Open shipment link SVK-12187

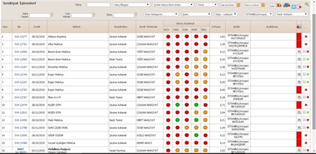(21, 67)
